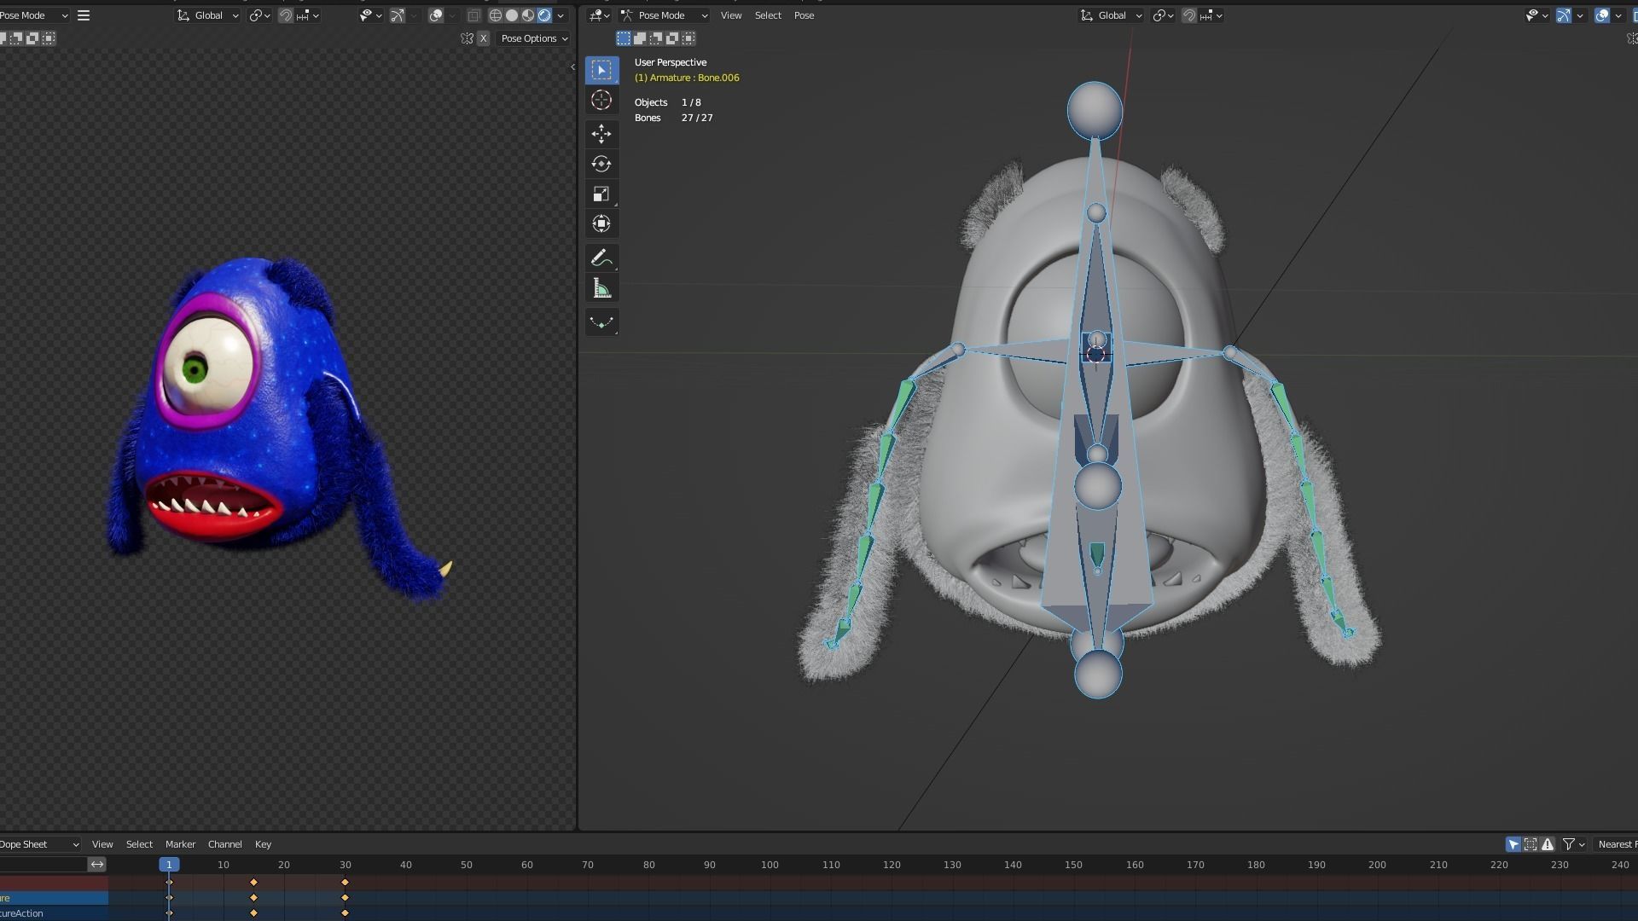Activate the Rotate tool
Image resolution: width=1638 pixels, height=921 pixels.
(x=601, y=164)
